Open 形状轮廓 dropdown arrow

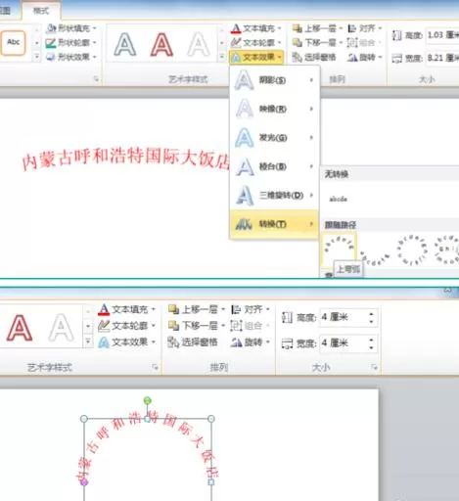click(x=94, y=43)
